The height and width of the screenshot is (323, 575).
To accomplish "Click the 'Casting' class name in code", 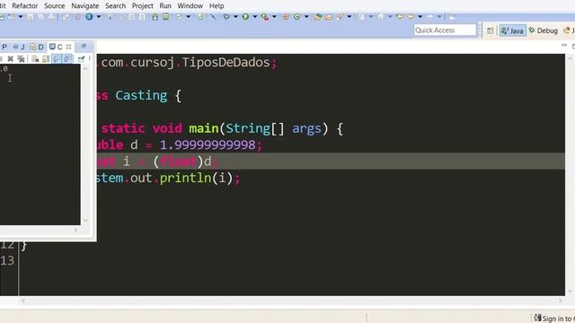I will pos(141,96).
